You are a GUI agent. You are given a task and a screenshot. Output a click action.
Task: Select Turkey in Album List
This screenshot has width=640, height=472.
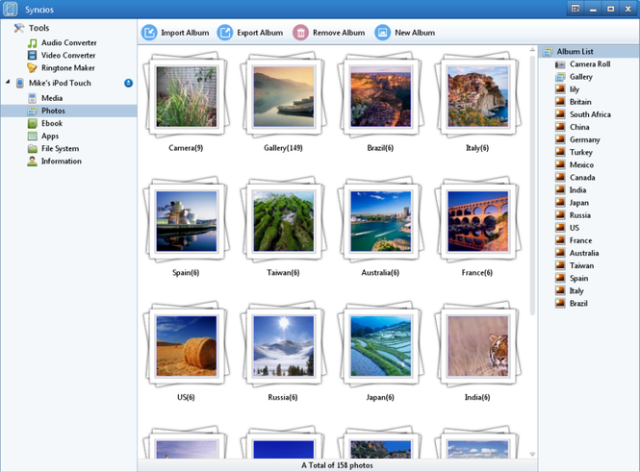574,153
